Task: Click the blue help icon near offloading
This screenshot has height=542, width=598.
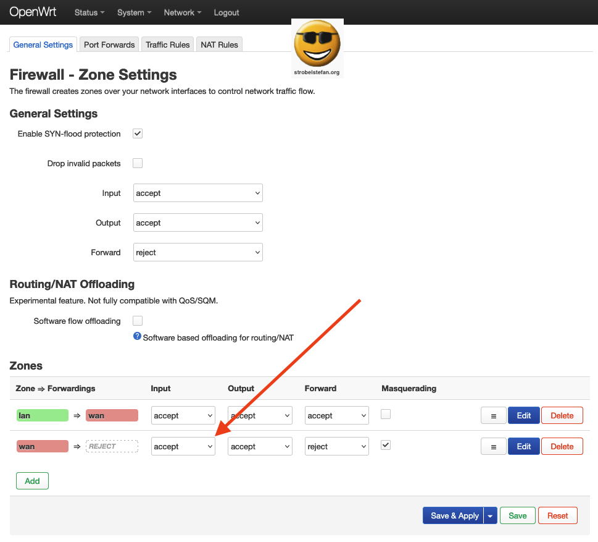Action: click(x=138, y=337)
